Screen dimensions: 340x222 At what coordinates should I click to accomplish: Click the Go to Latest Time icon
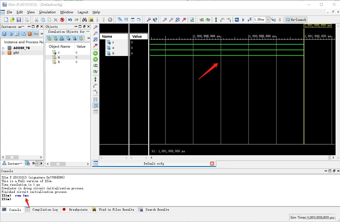(95, 59)
